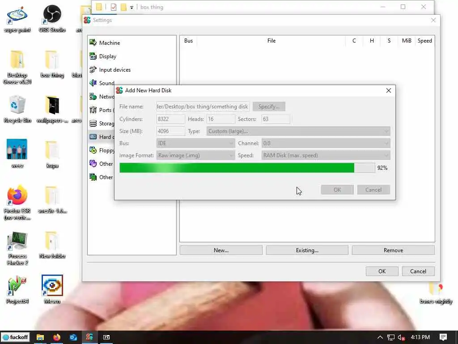Select Hard disks settings category
This screenshot has height=344, width=458.
point(102,137)
